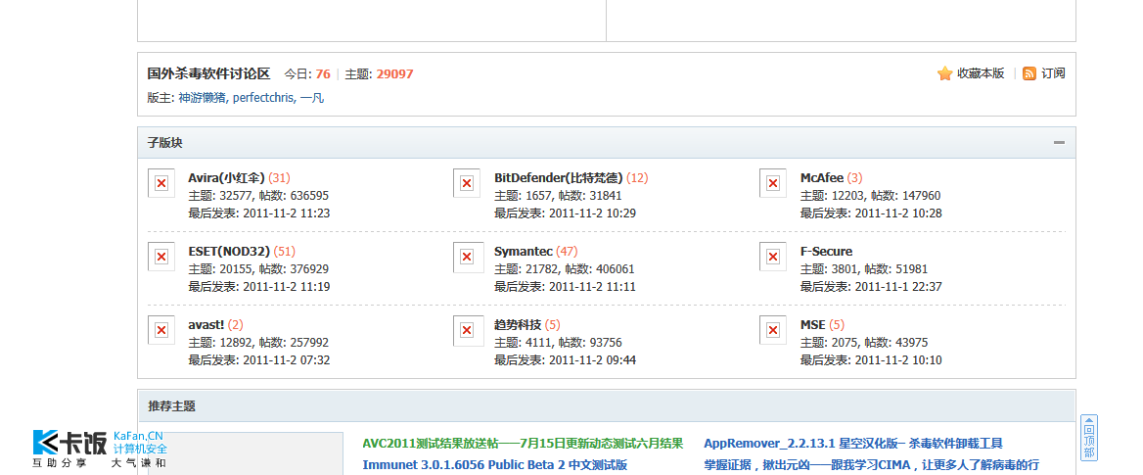Image resolution: width=1143 pixels, height=475 pixels.
Task: Open the ESET(NOD32) sub-forum
Action: pos(230,251)
